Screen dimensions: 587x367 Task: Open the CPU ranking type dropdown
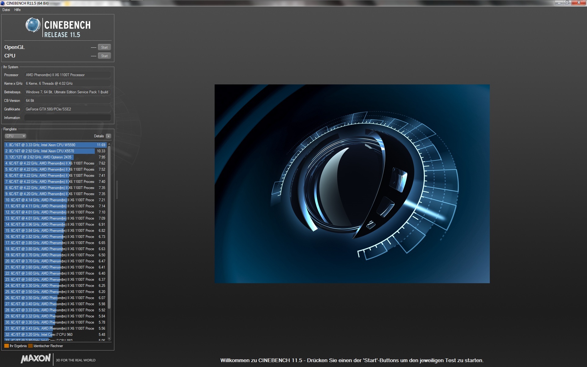tap(15, 136)
